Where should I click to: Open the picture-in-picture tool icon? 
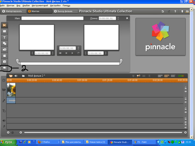coord(4,62)
